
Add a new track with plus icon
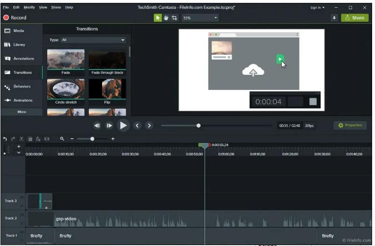click(19, 146)
